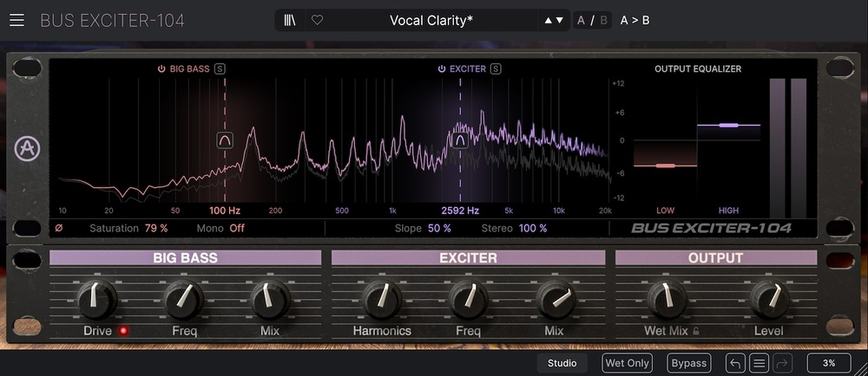Click the output level meter bars

pos(788,148)
